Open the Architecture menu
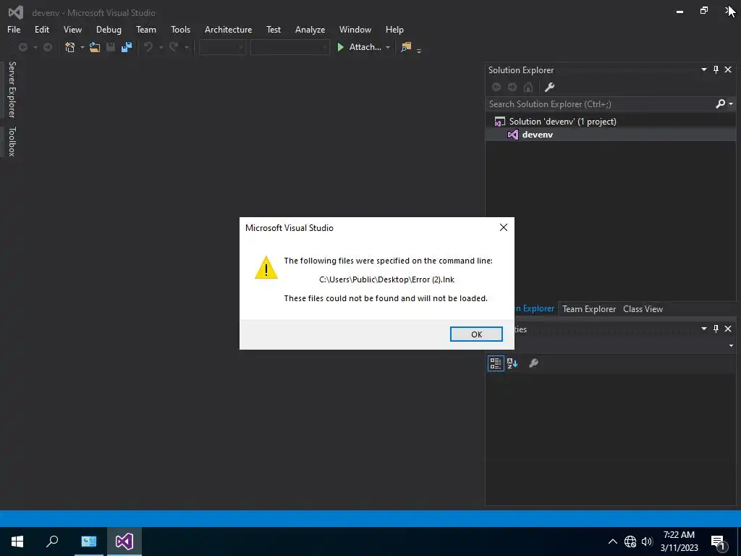Image resolution: width=741 pixels, height=556 pixels. click(x=228, y=29)
